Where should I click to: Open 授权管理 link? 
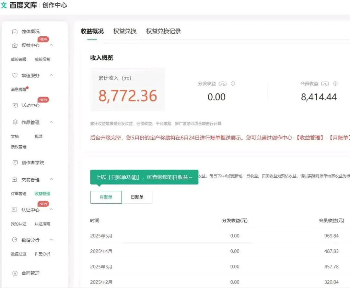[x=18, y=147]
